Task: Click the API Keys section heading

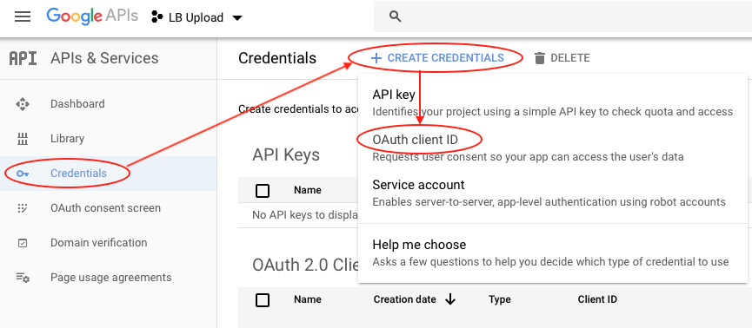Action: tap(286, 154)
